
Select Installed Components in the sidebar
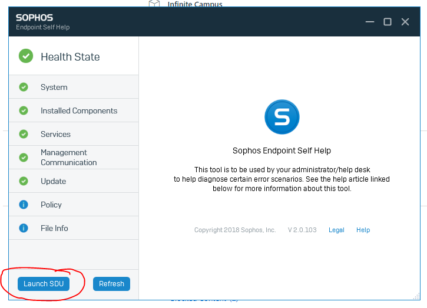click(74, 111)
